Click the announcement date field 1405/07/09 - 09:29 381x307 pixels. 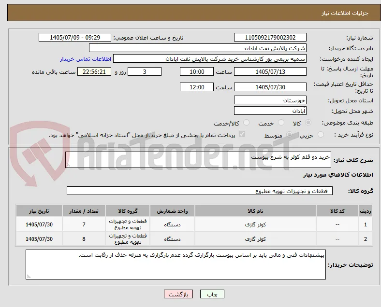click(75, 37)
